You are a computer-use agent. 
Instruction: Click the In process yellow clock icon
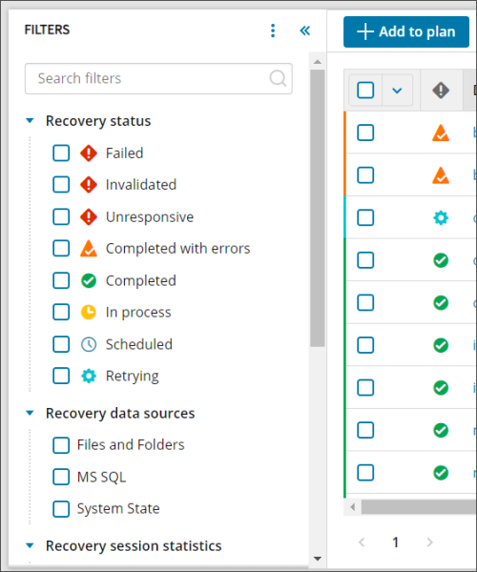coord(89,313)
